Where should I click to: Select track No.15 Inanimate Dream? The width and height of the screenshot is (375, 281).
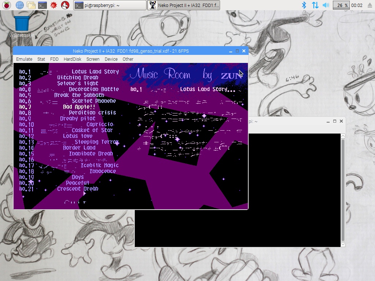pos(66,154)
